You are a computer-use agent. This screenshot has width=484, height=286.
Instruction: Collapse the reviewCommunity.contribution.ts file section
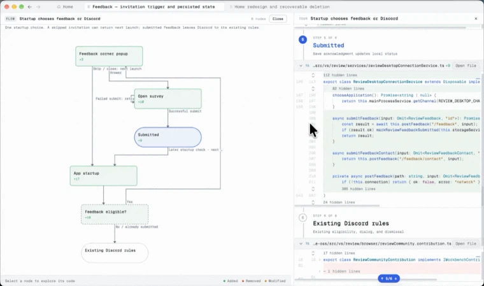(x=301, y=244)
